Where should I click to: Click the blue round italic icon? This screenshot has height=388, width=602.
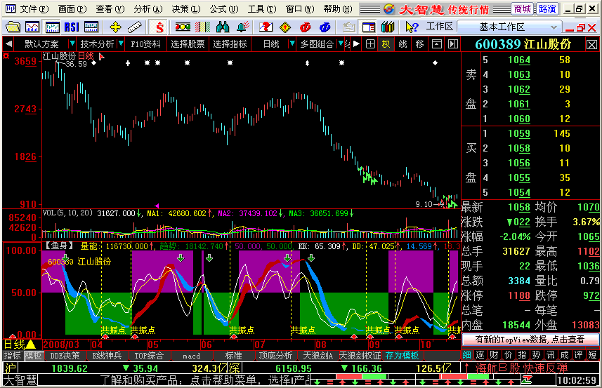pos(325,27)
